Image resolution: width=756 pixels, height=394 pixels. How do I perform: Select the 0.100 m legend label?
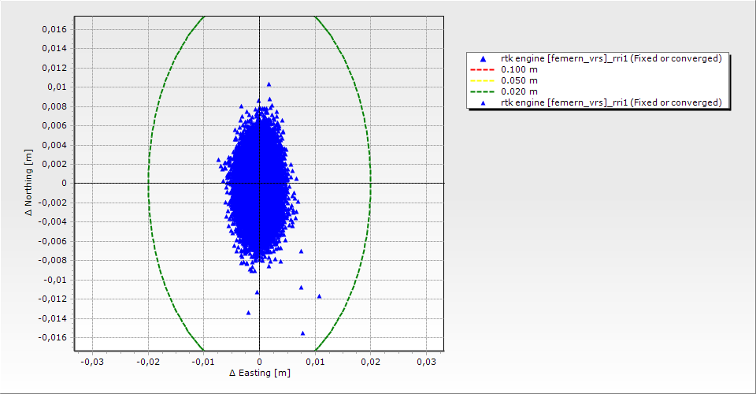(x=519, y=69)
